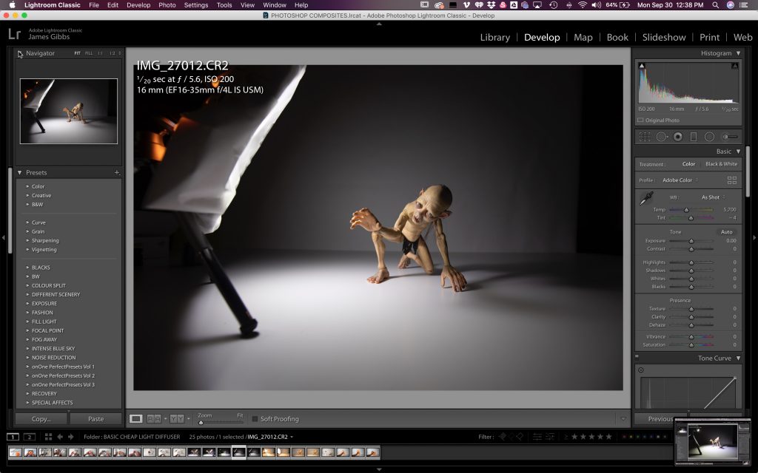The image size is (758, 473).
Task: Open Grid view from filmstrip bar
Action: coord(48,437)
